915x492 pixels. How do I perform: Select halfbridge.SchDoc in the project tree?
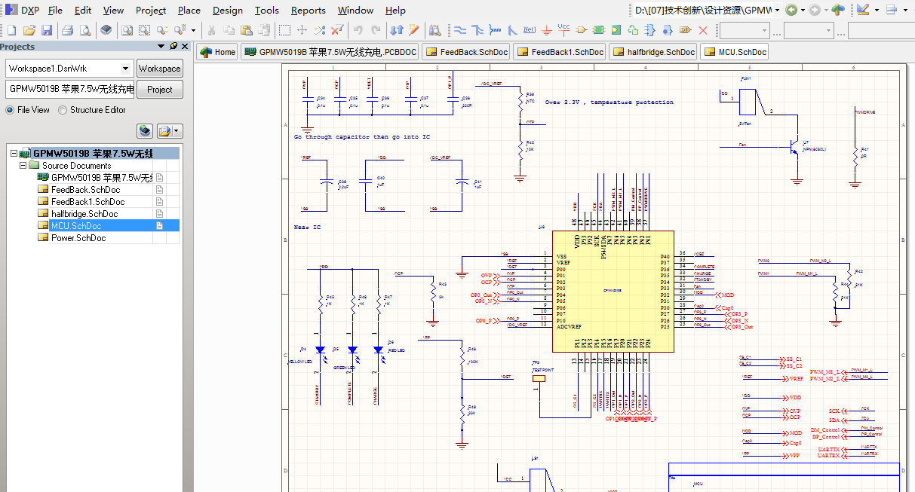click(x=84, y=213)
